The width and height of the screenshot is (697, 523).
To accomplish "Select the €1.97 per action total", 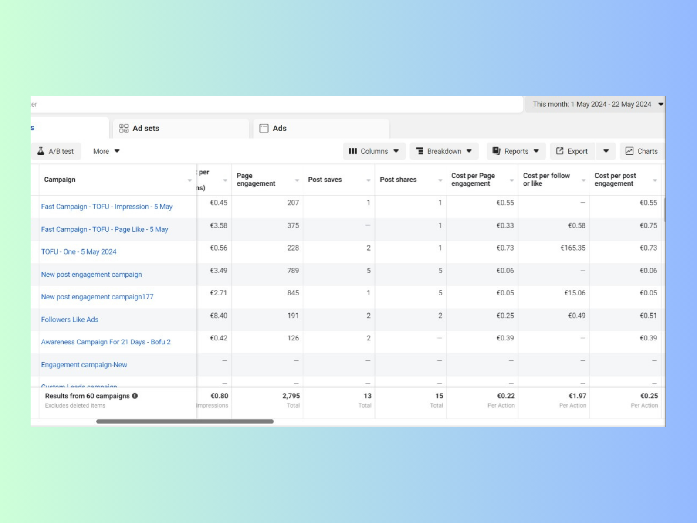I will point(577,396).
